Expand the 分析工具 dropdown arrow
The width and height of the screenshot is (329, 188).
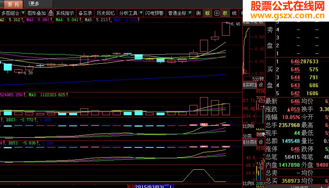[x=141, y=13]
